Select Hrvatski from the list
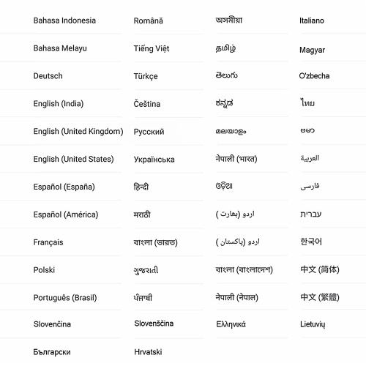Screen dimensions: 366x366 click(x=148, y=352)
